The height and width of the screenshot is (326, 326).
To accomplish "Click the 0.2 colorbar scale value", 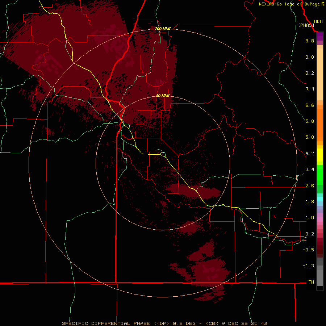I will 310,234.
